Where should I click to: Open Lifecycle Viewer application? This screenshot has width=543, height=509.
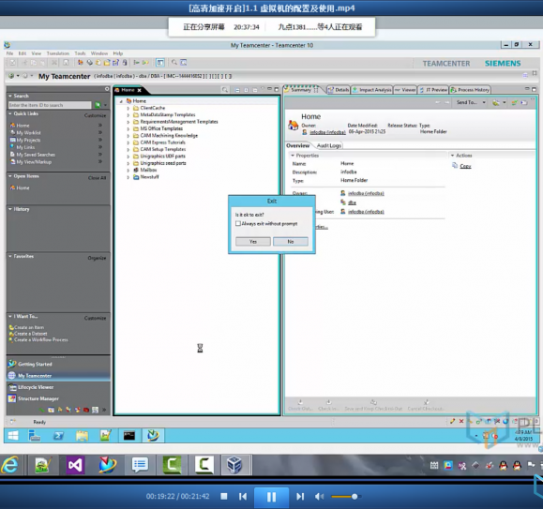pos(36,387)
